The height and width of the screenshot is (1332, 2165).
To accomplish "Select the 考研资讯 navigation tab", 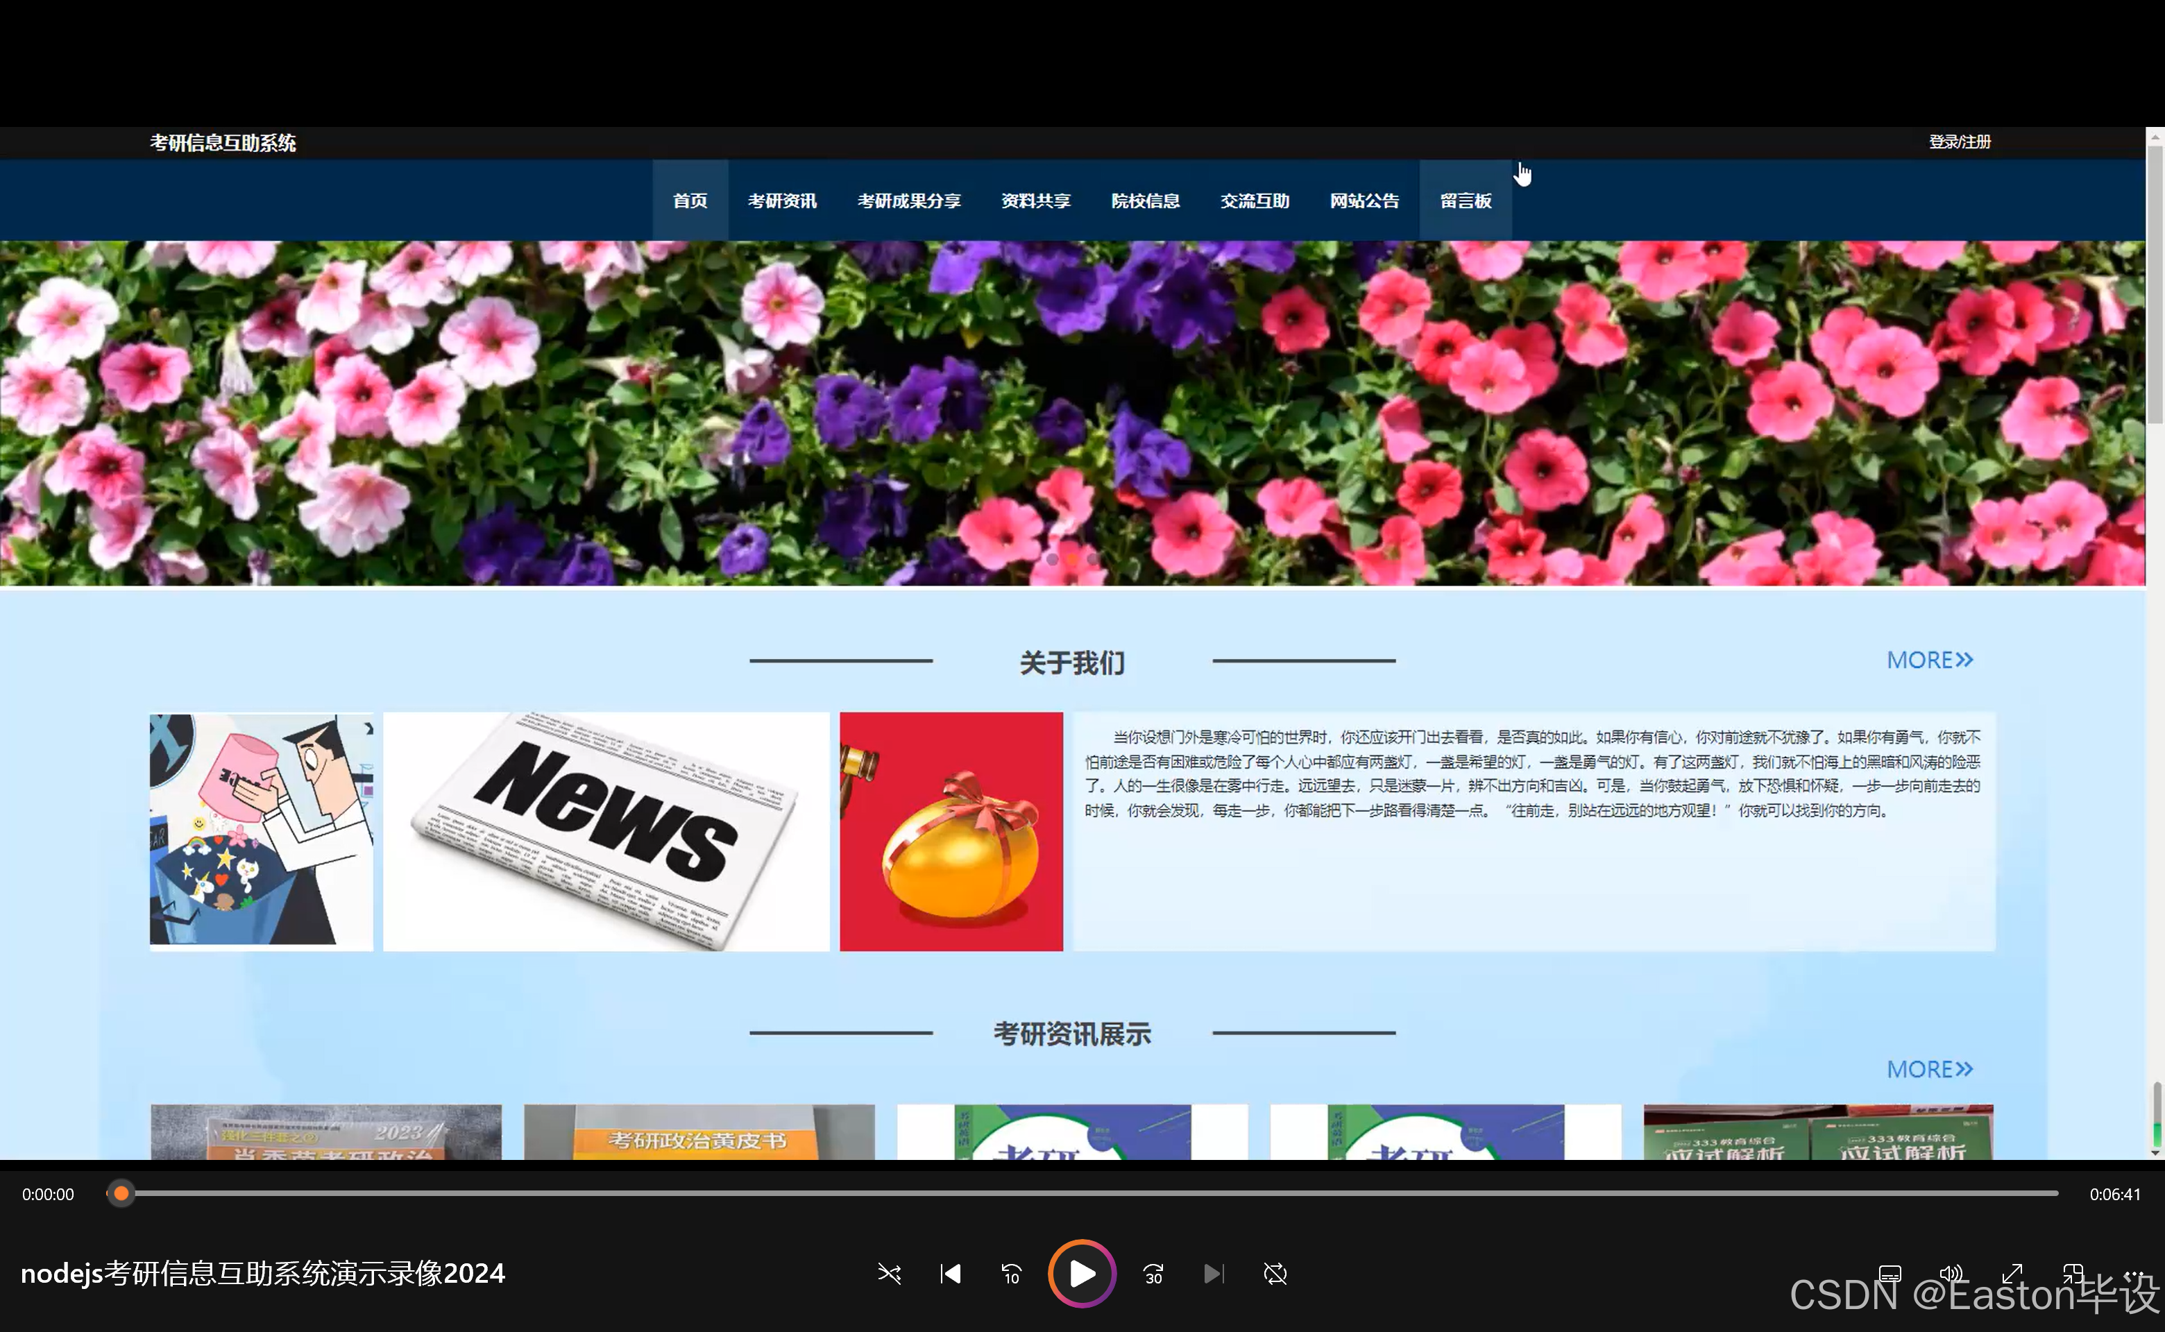I will [x=781, y=200].
